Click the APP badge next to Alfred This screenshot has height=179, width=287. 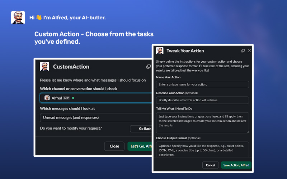pyautogui.click(x=66, y=98)
